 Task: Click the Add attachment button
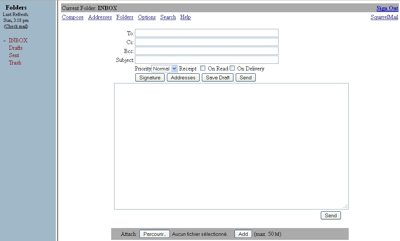243,234
